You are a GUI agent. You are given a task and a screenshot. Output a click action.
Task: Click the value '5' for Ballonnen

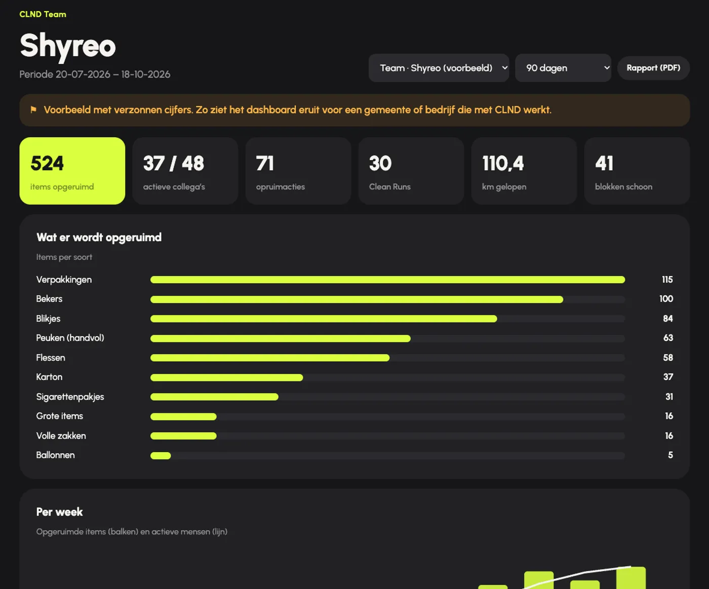pos(671,455)
